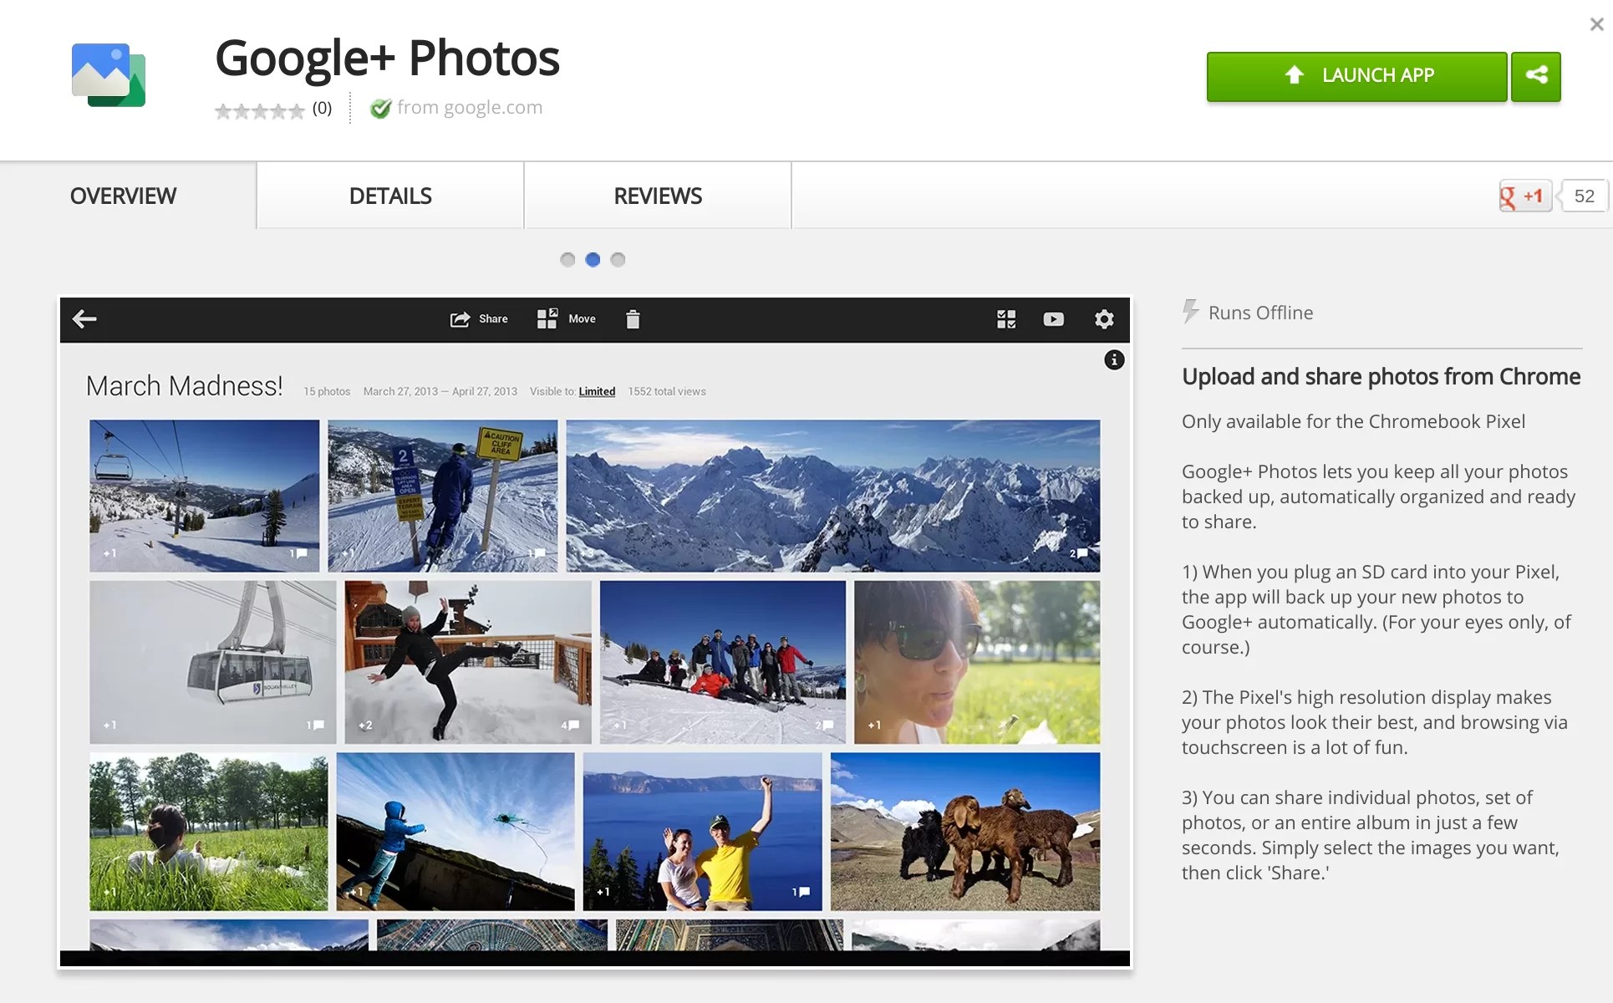Click the select-photos grid checkmark icon

(x=1006, y=318)
